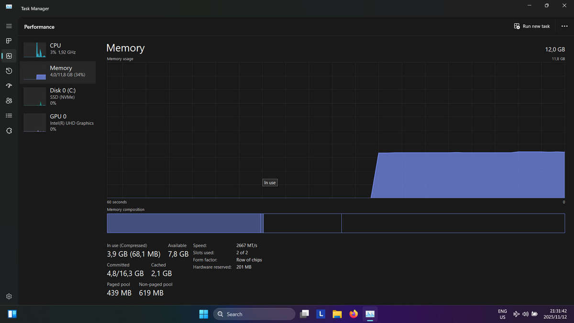Image resolution: width=574 pixels, height=323 pixels.
Task: Open the Services page icon
Action: point(9,131)
